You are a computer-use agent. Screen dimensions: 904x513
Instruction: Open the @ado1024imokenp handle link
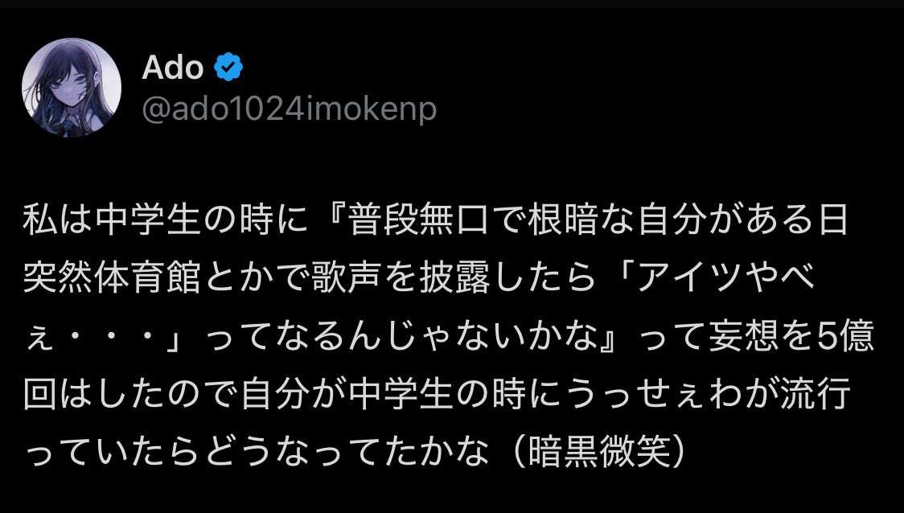290,109
